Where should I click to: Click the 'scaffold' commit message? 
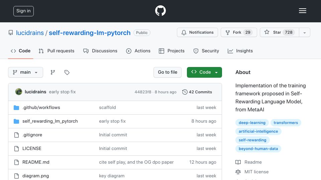[107, 108]
